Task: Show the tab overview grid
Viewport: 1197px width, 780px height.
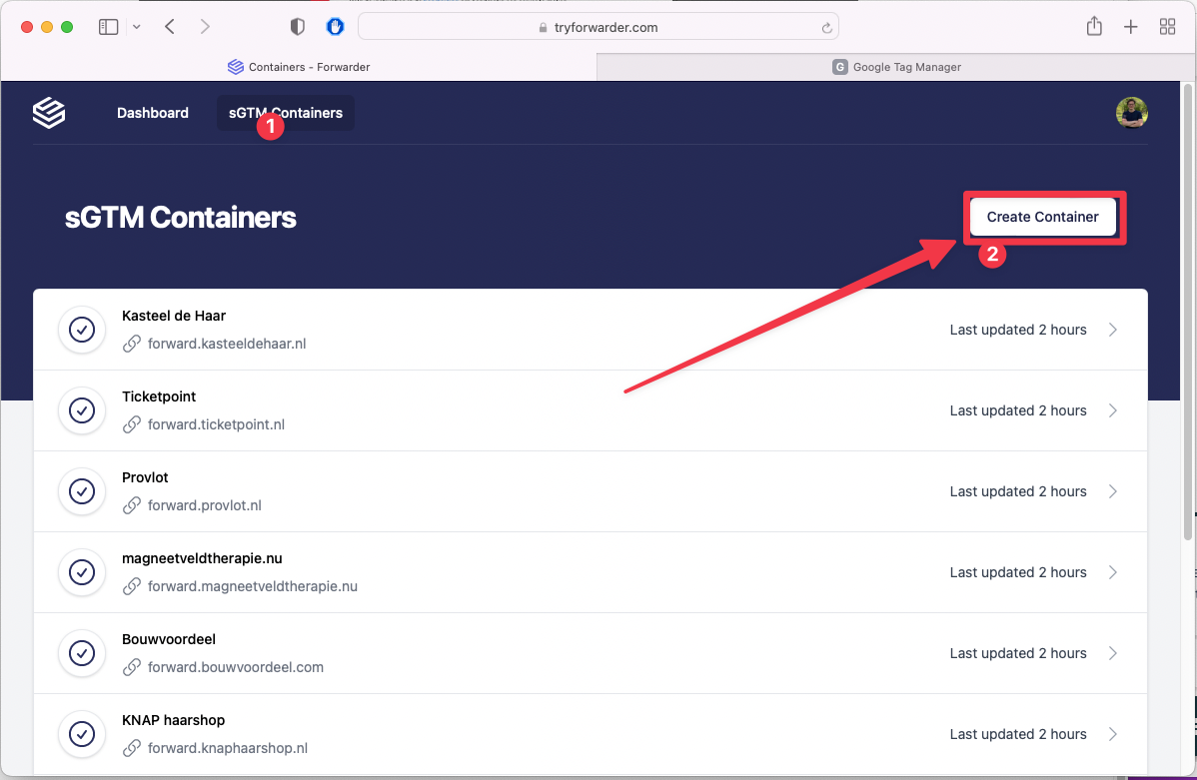Action: pos(1167,27)
